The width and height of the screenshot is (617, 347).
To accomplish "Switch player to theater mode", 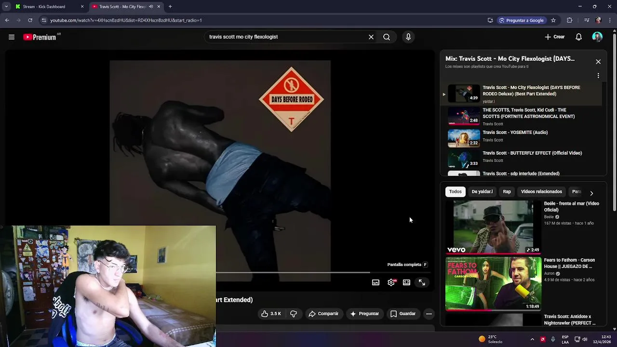I will tap(406, 282).
